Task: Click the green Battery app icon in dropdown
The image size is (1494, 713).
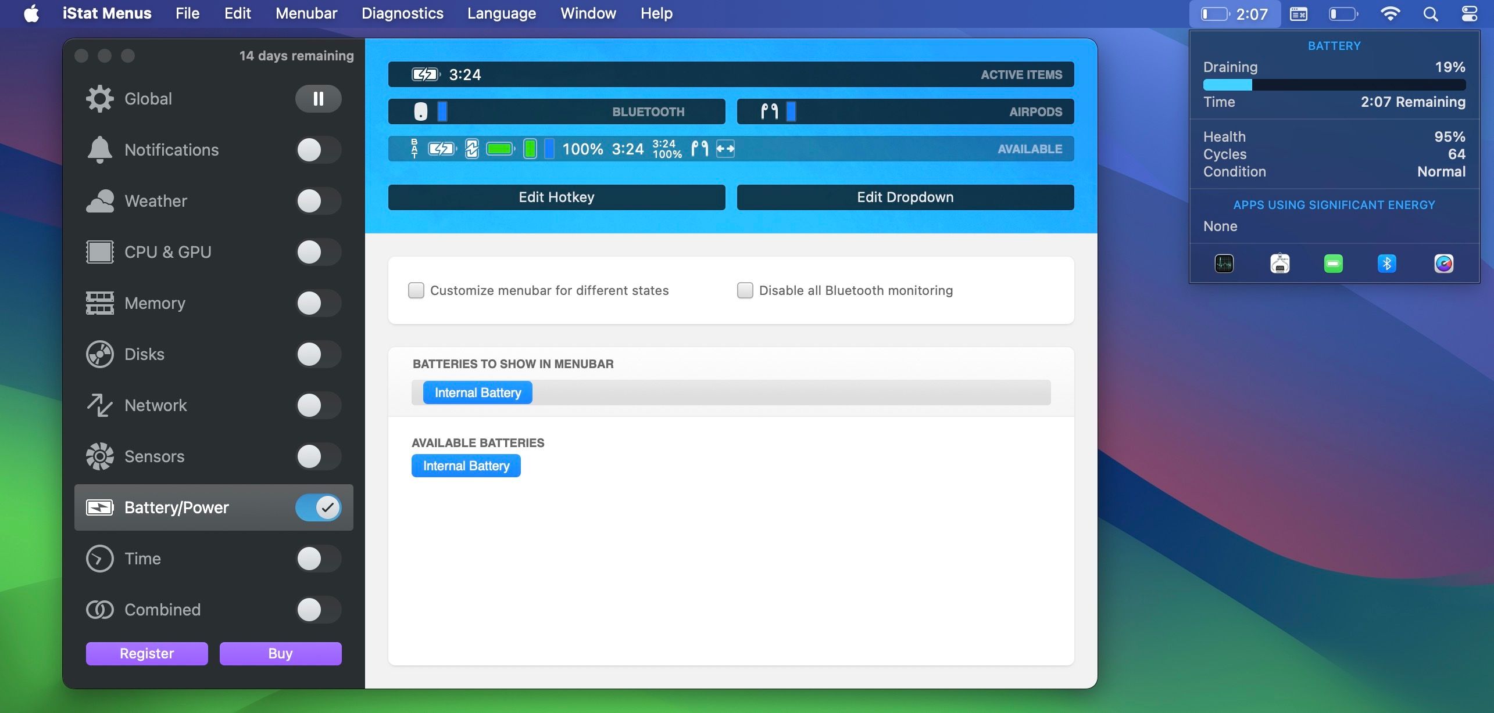Action: click(x=1334, y=263)
